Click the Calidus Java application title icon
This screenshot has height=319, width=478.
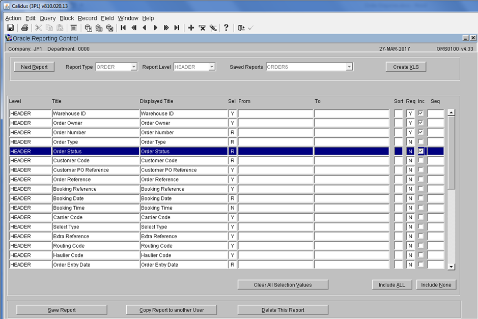click(7, 6)
